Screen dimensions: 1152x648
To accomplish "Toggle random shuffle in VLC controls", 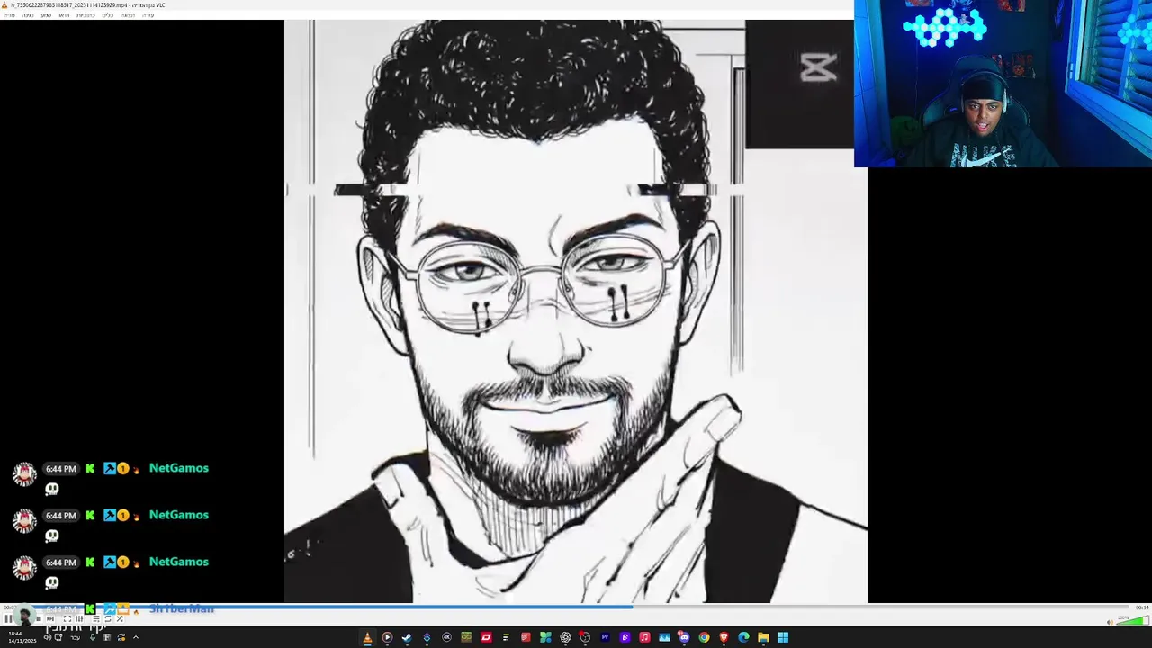I will tap(120, 618).
